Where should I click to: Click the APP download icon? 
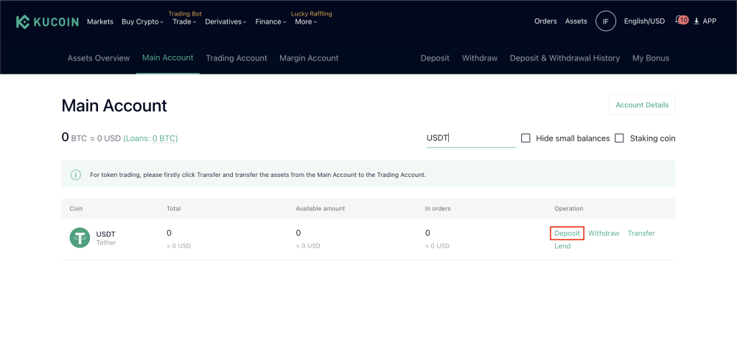pos(696,21)
